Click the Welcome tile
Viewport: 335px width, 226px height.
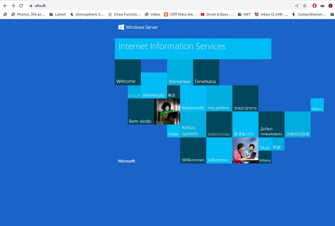(128, 72)
